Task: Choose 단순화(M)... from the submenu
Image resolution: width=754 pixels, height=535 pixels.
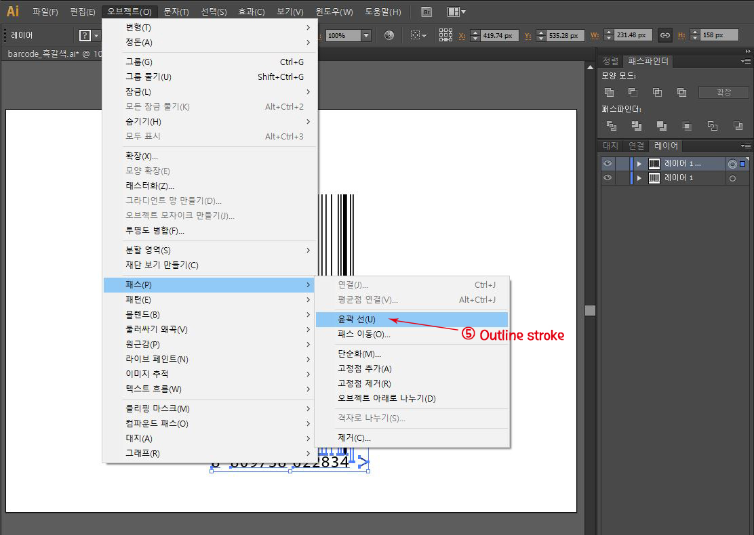Action: click(x=412, y=354)
